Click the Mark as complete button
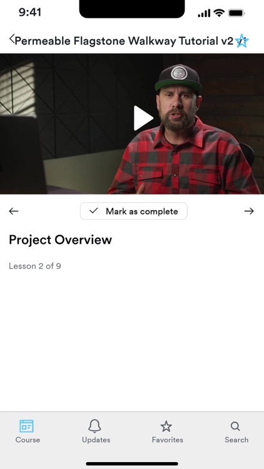 pos(133,211)
